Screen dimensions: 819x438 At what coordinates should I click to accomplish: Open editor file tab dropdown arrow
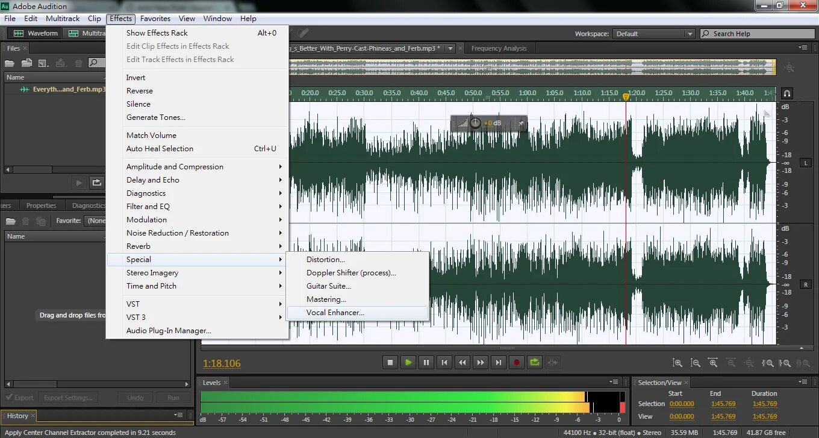coord(450,48)
